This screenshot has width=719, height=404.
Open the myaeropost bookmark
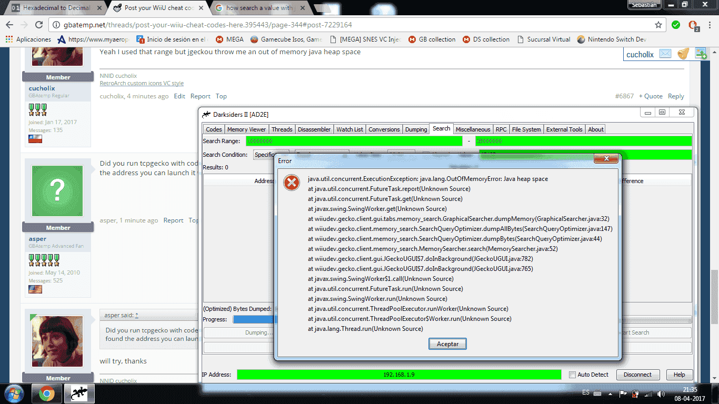(x=93, y=39)
